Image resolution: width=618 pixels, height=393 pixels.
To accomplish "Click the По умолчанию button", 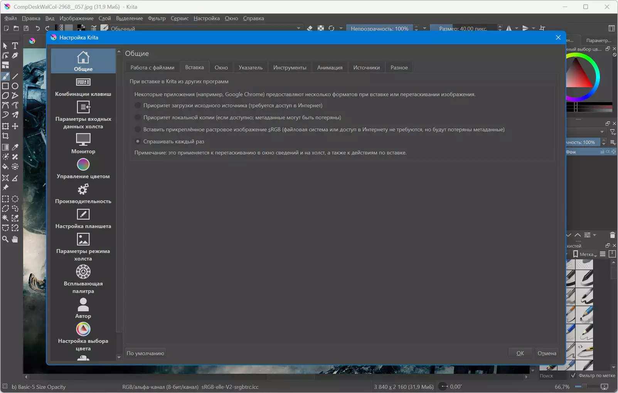I will 145,353.
